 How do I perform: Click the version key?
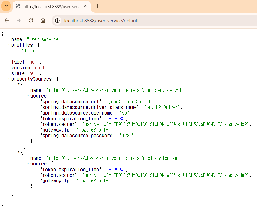21,68
